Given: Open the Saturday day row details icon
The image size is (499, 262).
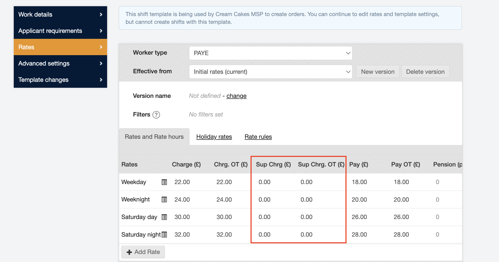Looking at the screenshot, I should tap(164, 217).
